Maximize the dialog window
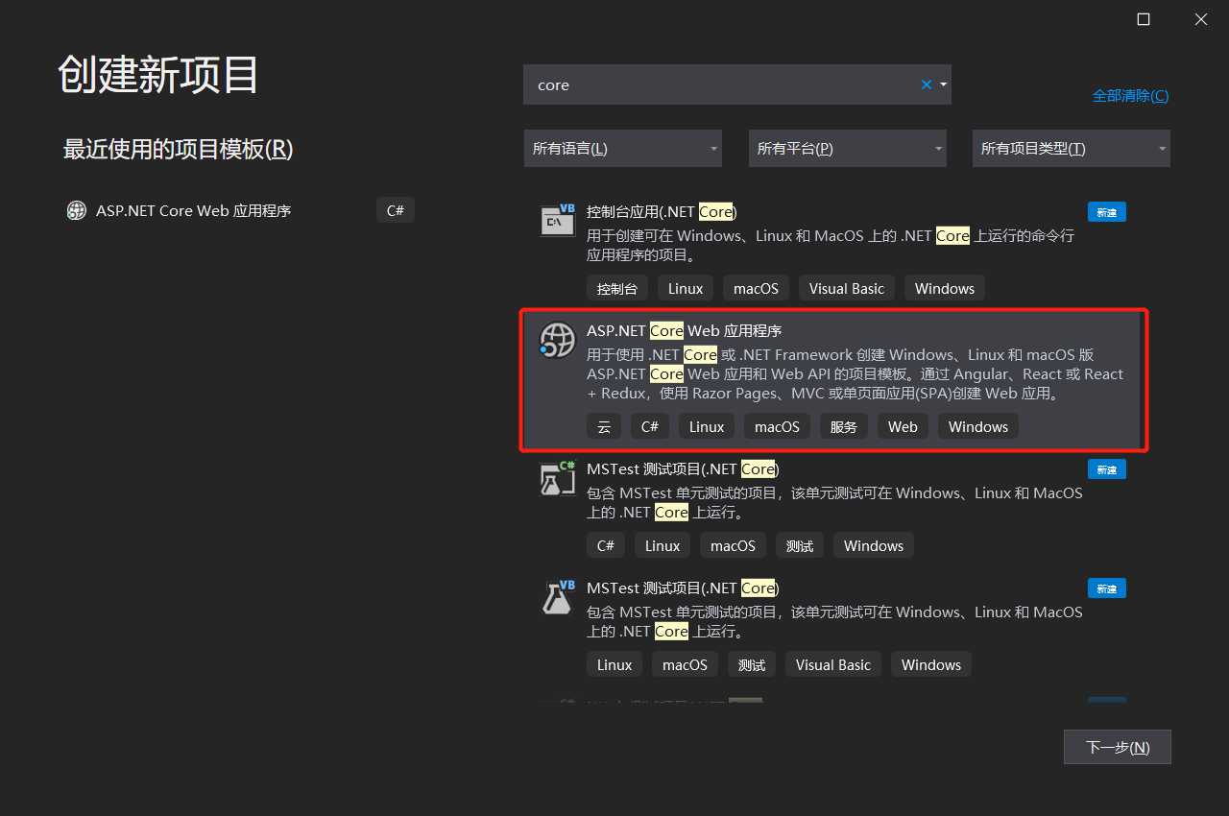This screenshot has height=816, width=1229. click(1144, 19)
